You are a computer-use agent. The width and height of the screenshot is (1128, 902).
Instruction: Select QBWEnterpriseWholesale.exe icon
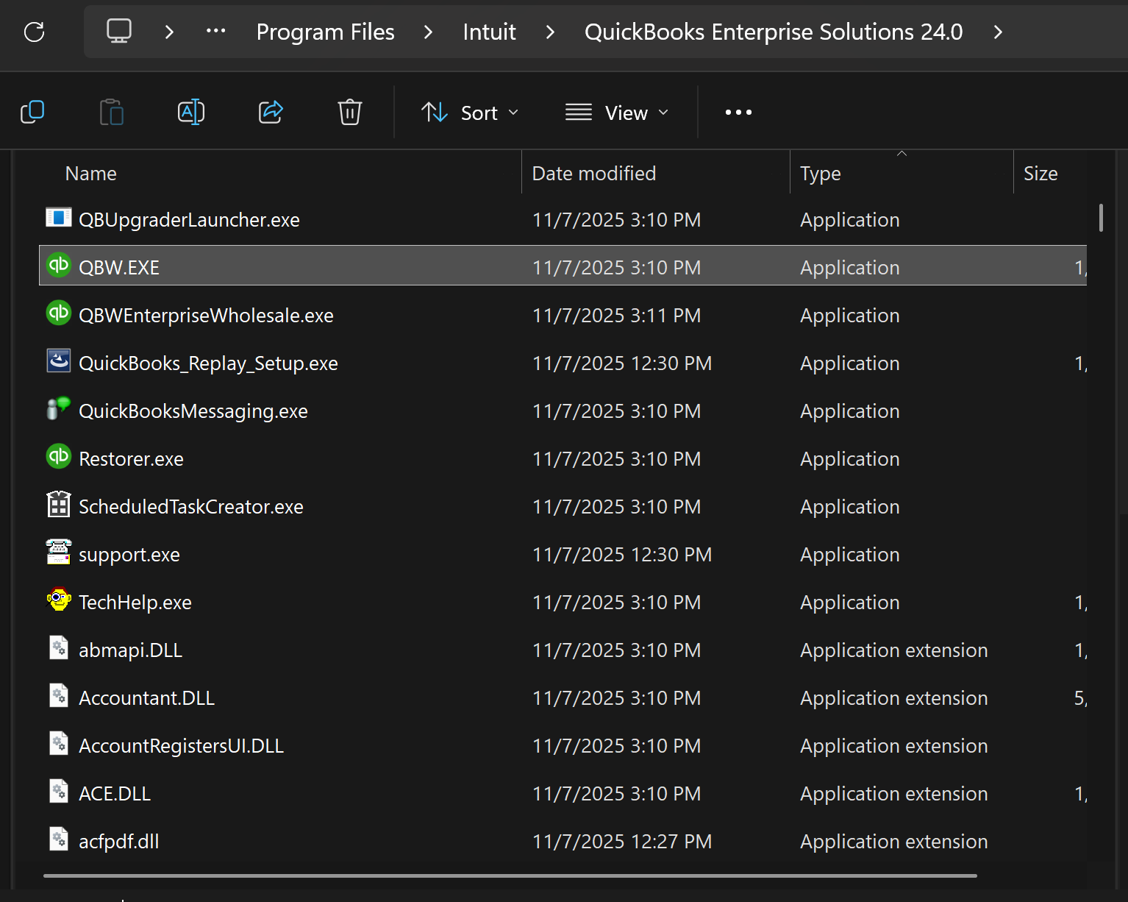pos(59,313)
